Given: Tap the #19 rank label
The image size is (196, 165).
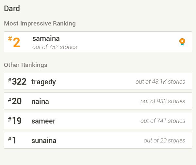Looking at the screenshot, I should [x=15, y=121].
